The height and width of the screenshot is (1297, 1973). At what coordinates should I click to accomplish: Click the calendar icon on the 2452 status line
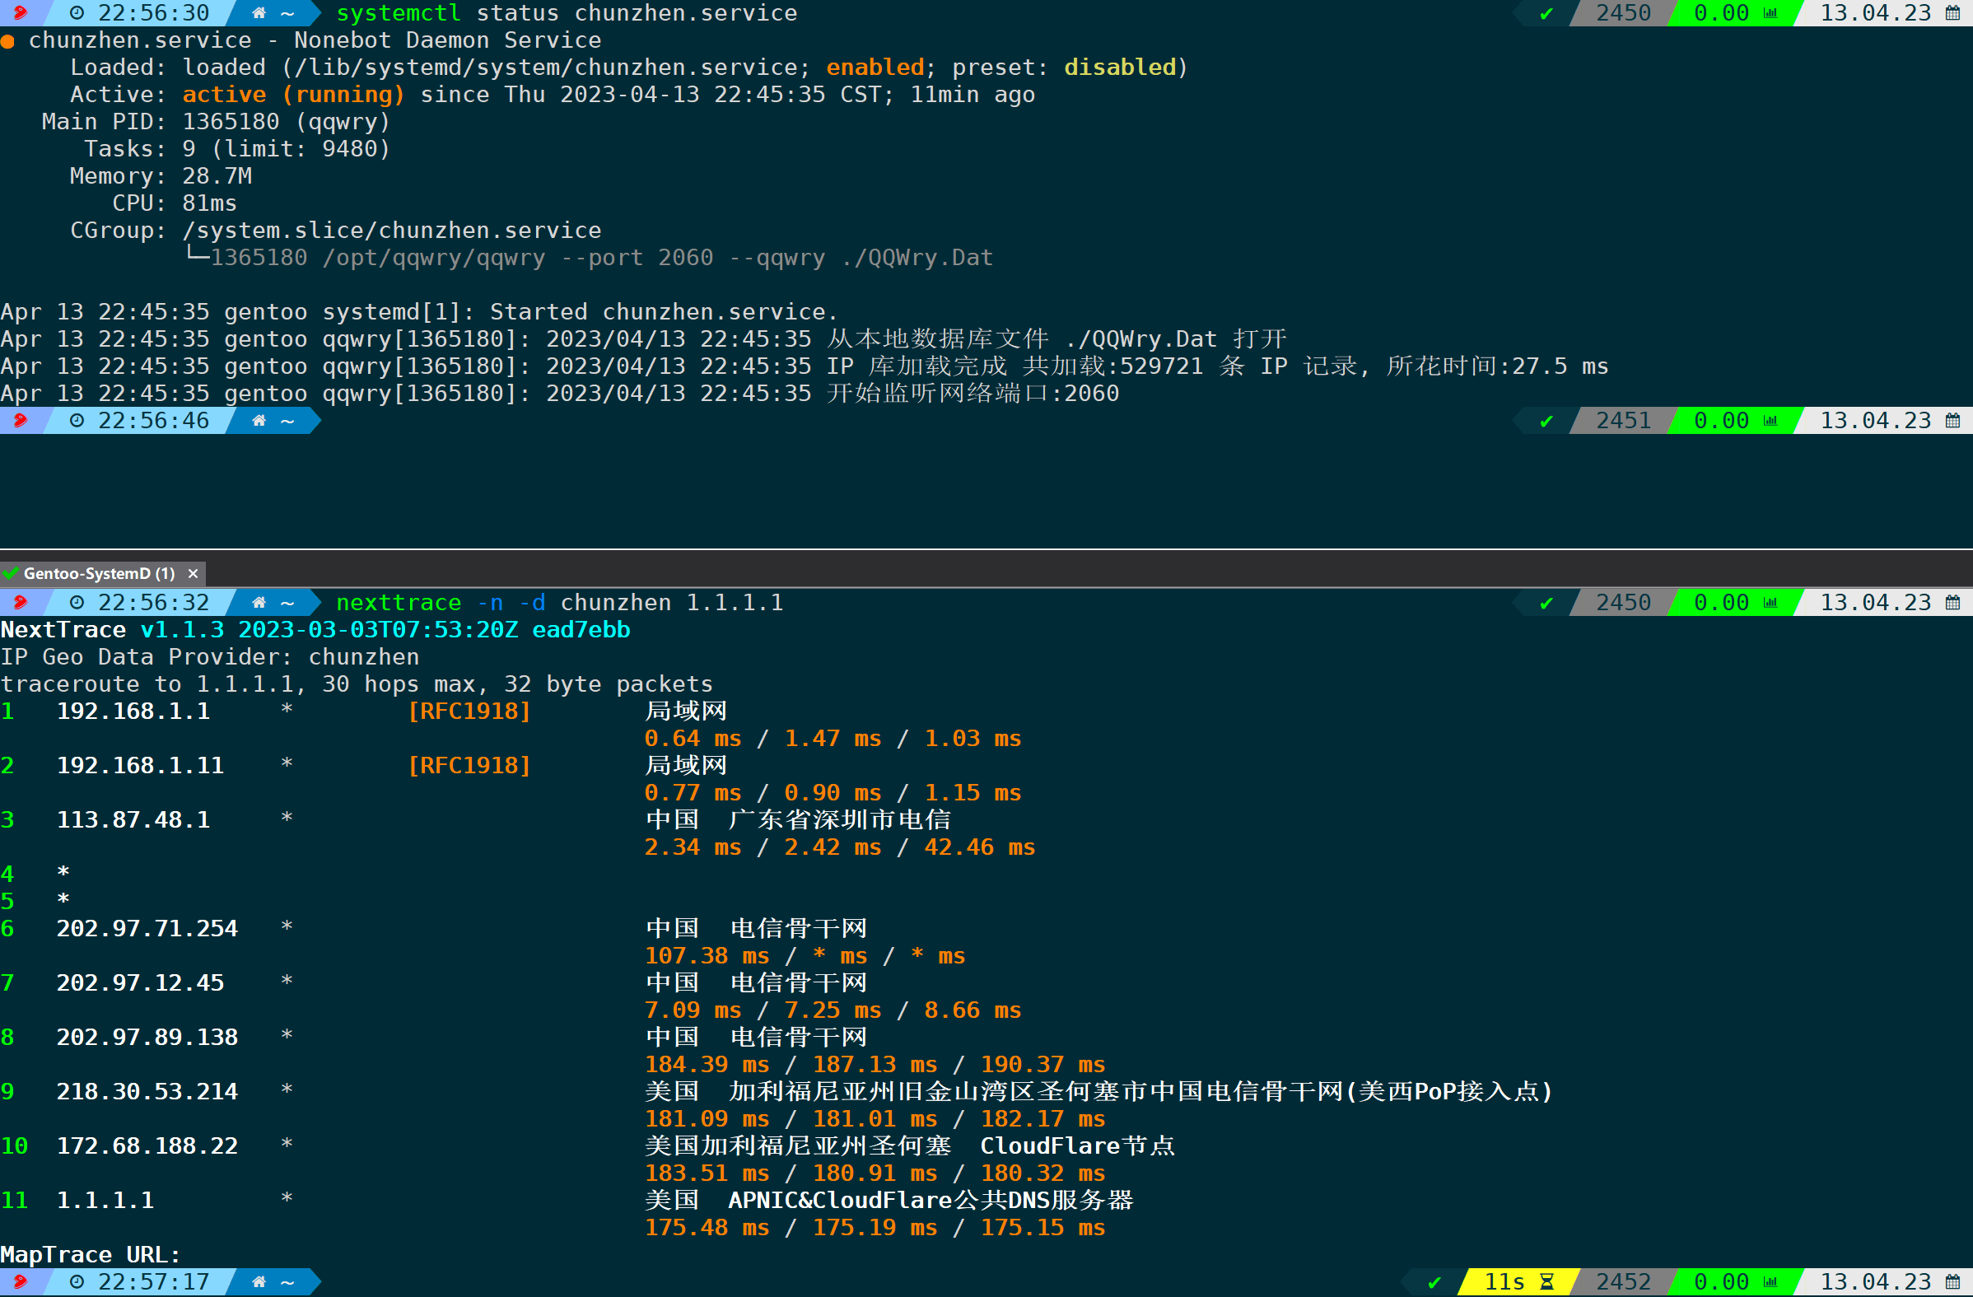[1954, 1281]
